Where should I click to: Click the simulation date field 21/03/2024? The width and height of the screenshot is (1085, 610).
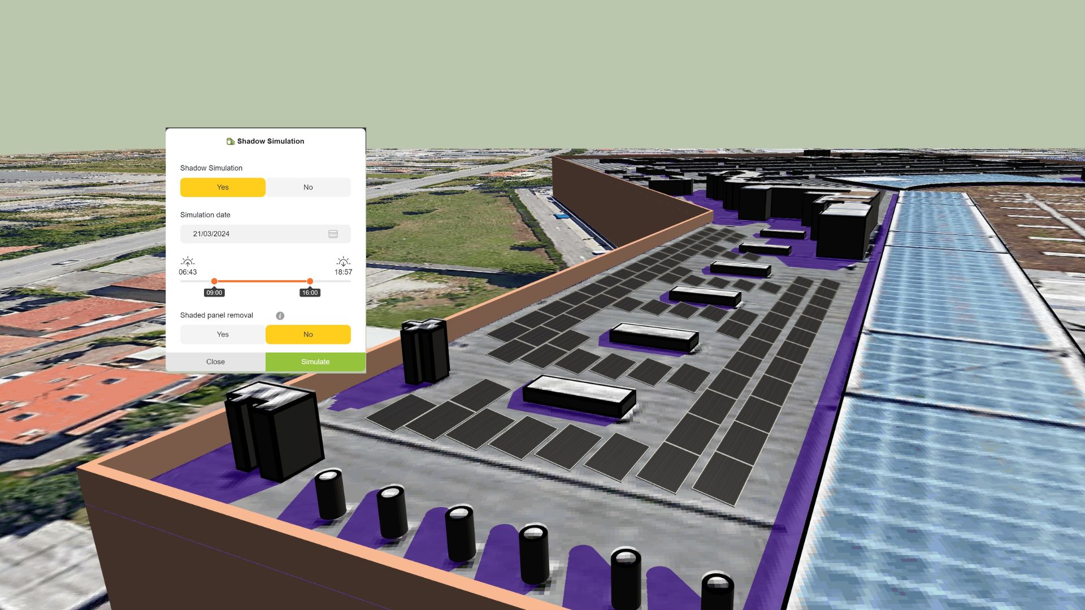(x=266, y=234)
